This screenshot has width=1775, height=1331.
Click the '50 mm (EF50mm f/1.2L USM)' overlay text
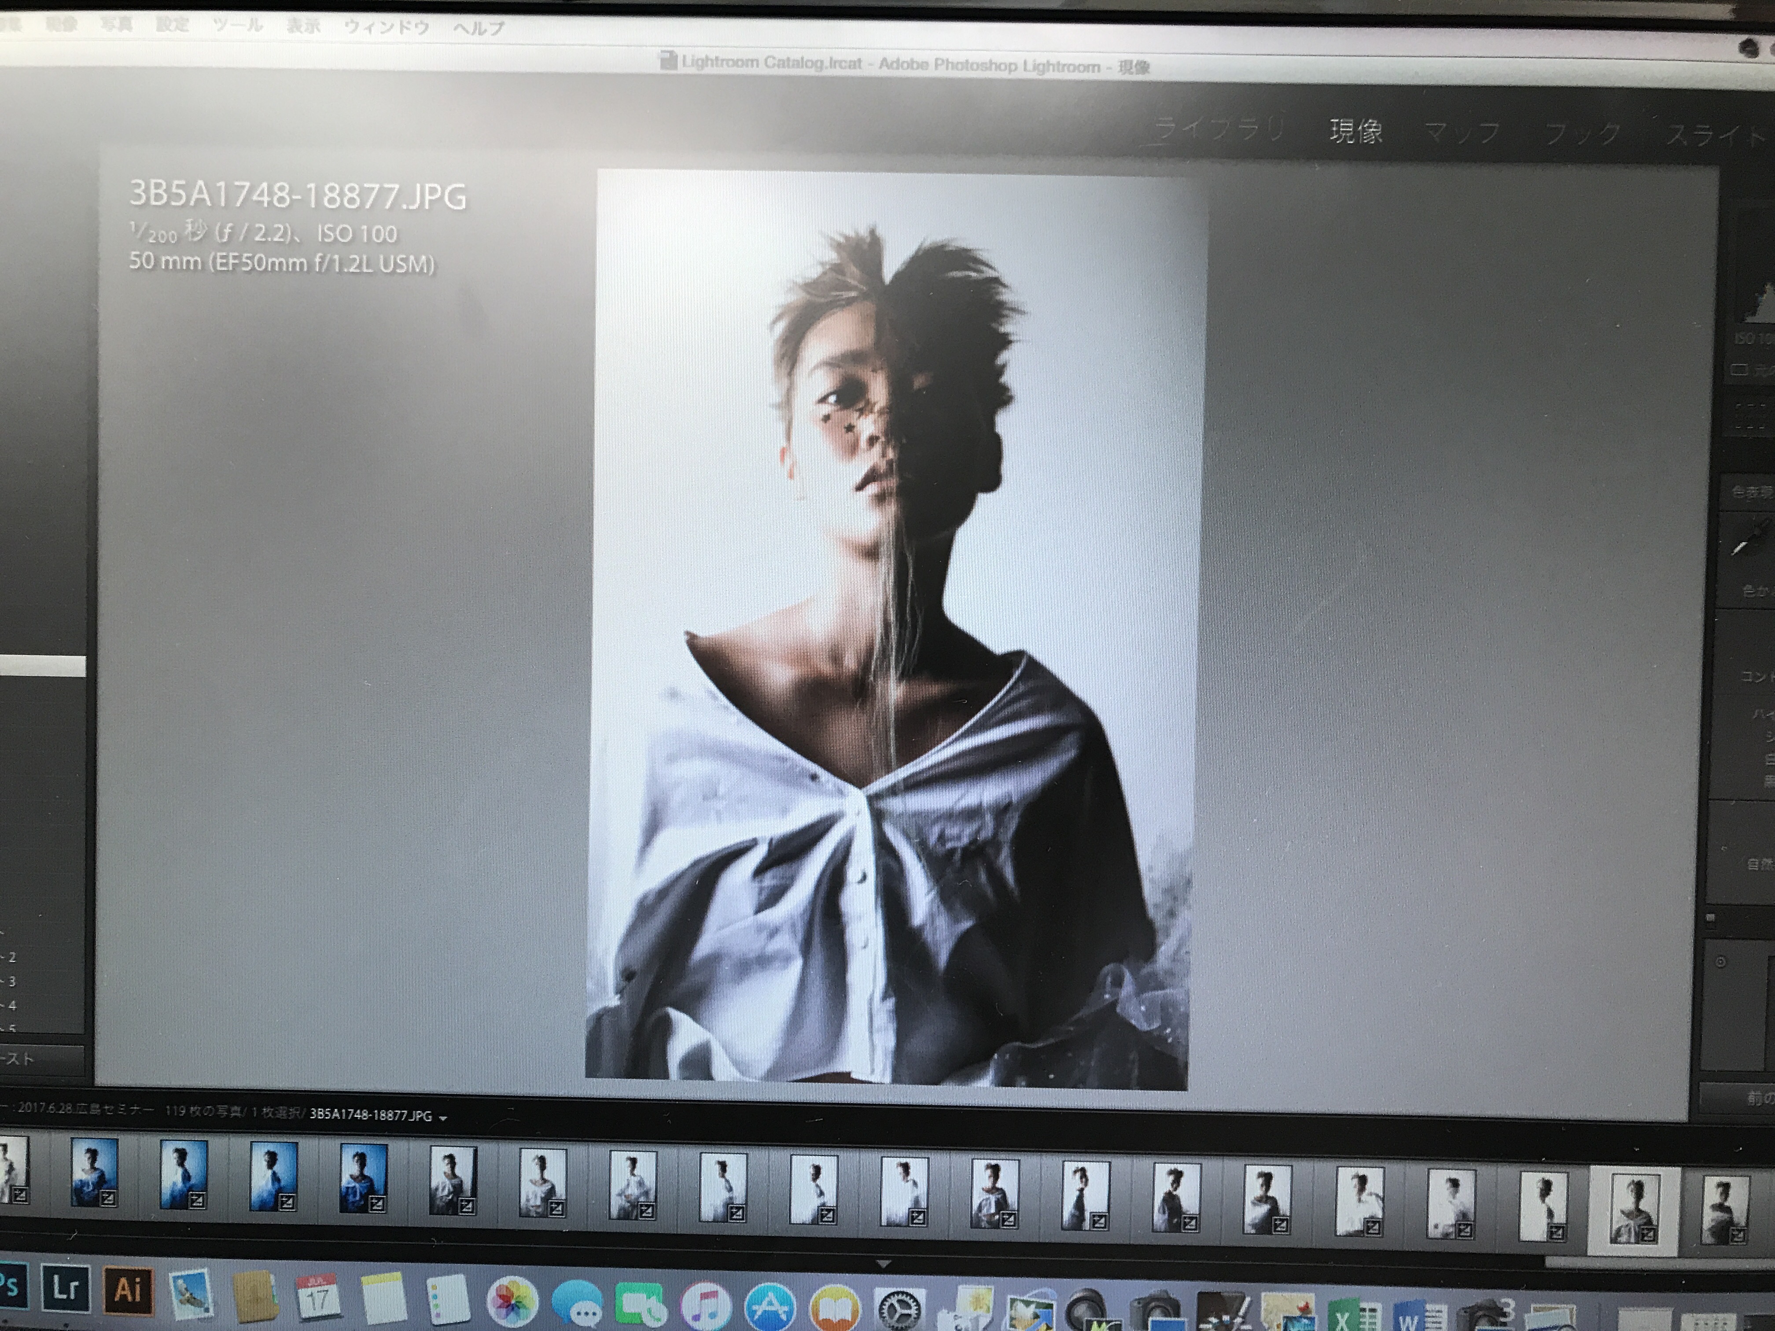tap(282, 262)
